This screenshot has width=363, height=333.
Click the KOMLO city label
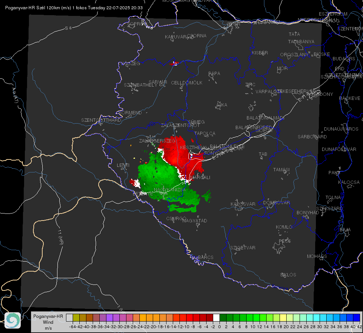coord(284,227)
